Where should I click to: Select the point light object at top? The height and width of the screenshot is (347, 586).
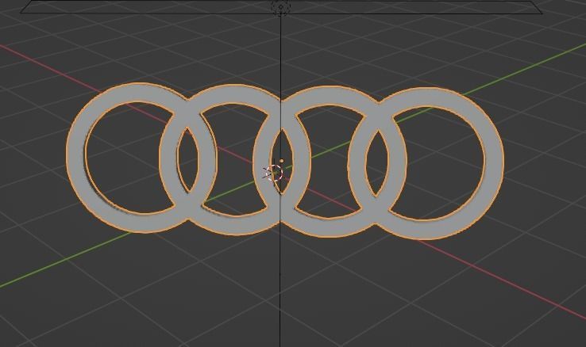(280, 6)
